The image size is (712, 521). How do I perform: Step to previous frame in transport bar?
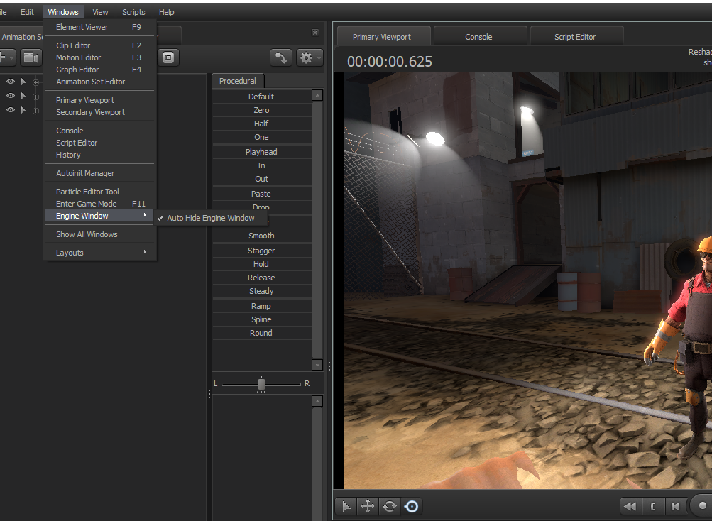tap(676, 506)
